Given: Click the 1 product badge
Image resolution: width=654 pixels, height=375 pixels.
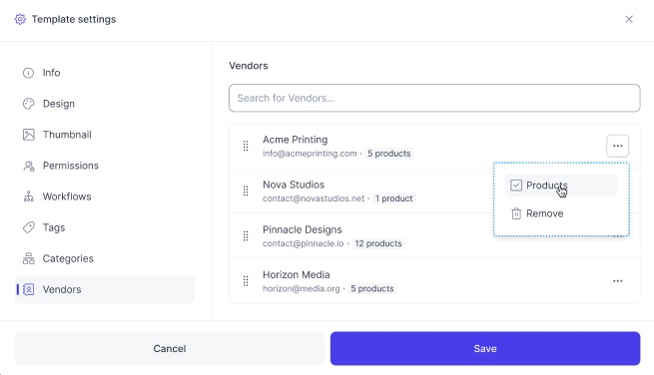Looking at the screenshot, I should point(393,198).
